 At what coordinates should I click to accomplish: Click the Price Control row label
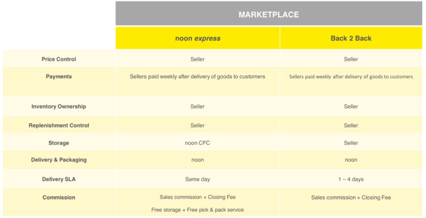click(x=59, y=59)
